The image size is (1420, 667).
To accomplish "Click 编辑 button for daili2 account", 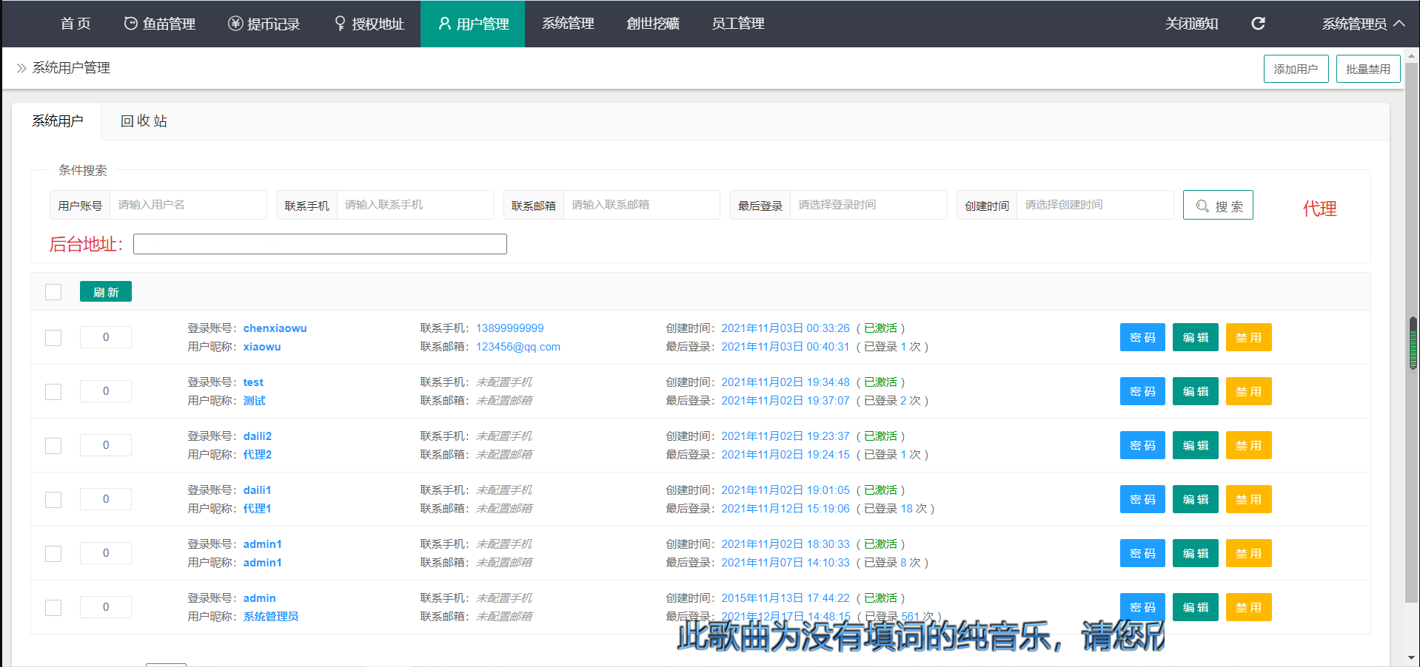I will pos(1195,445).
